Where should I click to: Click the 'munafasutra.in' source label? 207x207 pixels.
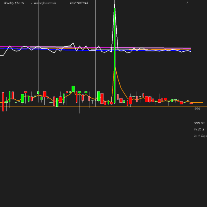click(45, 3)
